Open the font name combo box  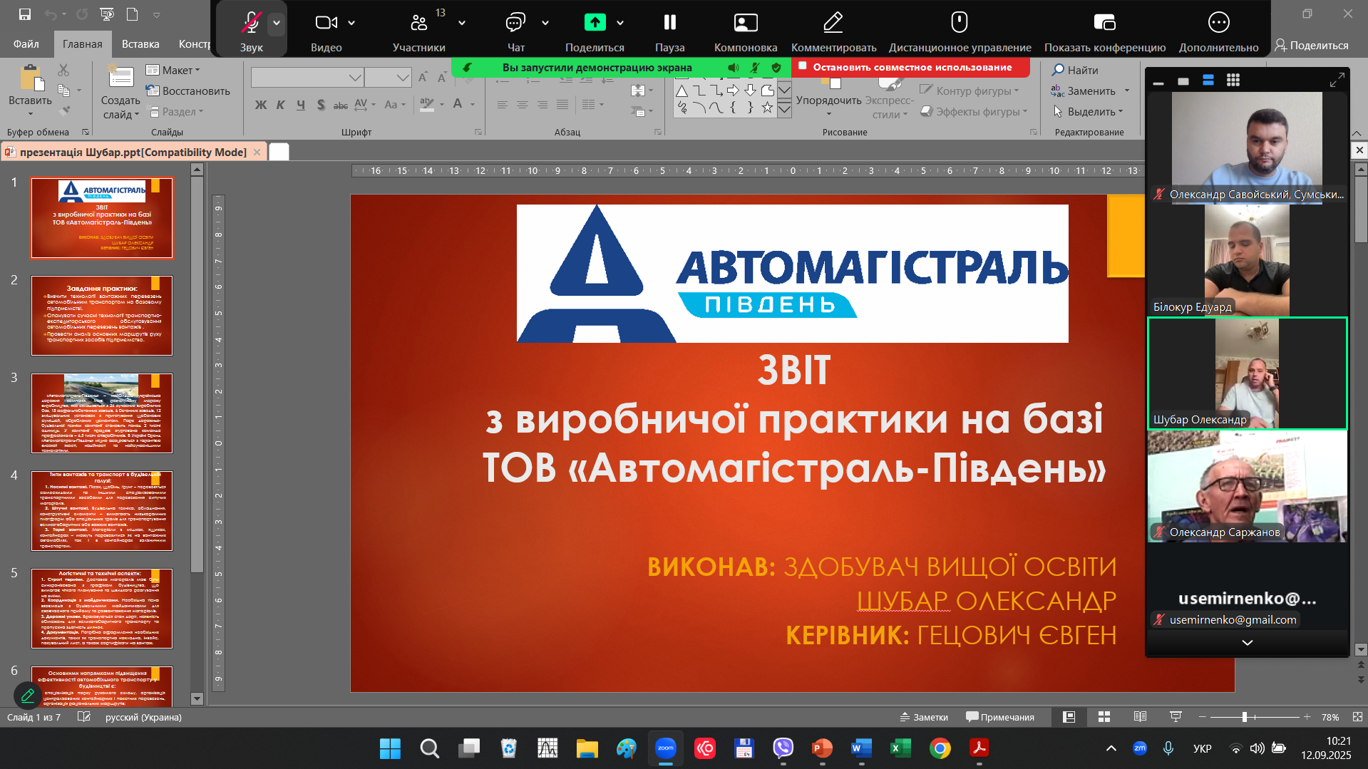(x=308, y=77)
